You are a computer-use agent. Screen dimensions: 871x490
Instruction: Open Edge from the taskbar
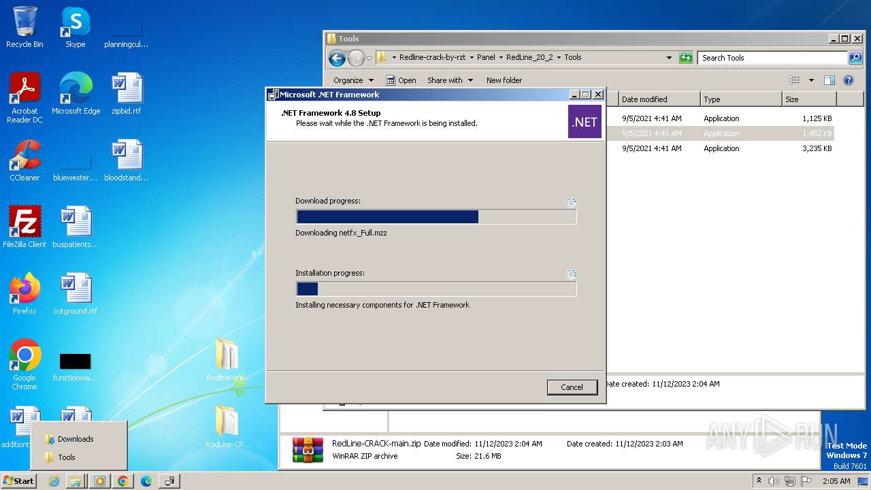pyautogui.click(x=146, y=481)
